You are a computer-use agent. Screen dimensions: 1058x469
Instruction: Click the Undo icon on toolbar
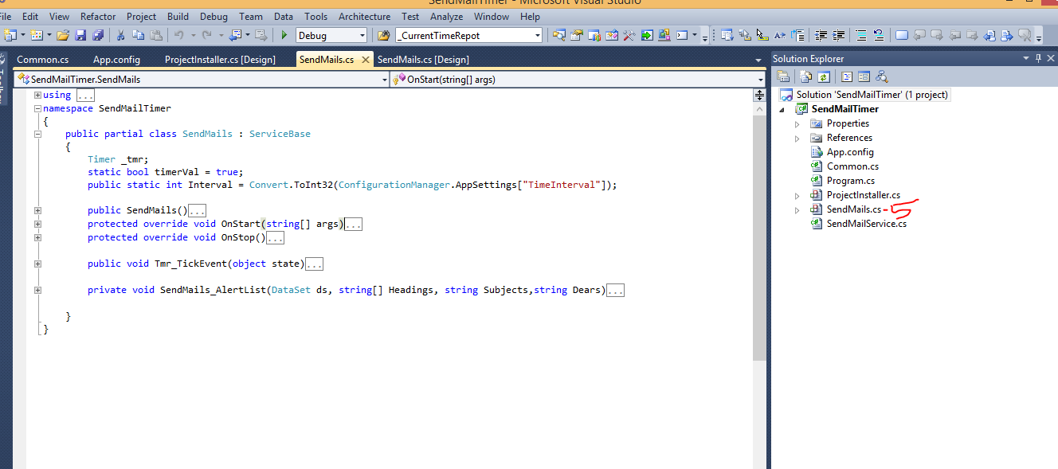coord(178,35)
